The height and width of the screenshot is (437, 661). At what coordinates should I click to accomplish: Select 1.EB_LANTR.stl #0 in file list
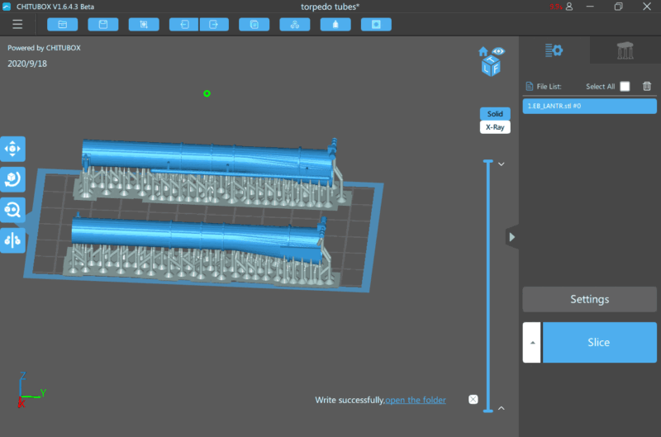[589, 106]
